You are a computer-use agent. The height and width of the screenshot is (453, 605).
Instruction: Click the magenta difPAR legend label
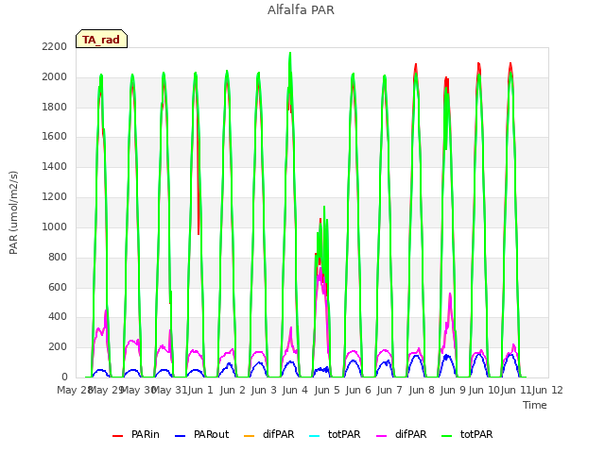[410, 434]
